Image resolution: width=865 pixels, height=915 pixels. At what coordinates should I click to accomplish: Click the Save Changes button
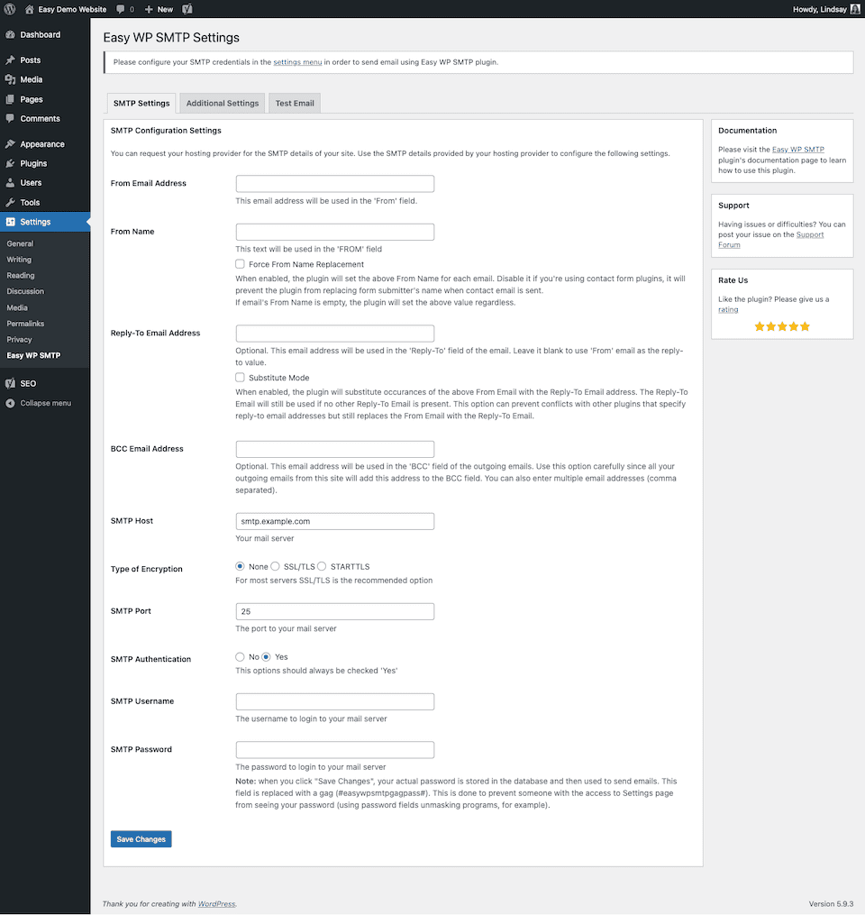[x=141, y=839]
